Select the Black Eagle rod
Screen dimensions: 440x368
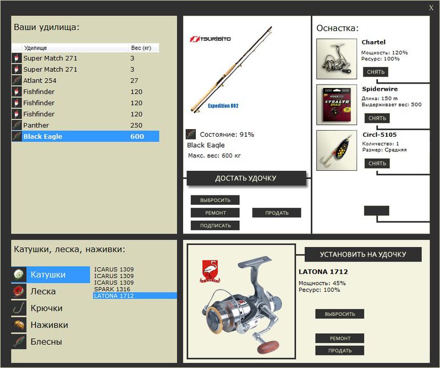point(85,137)
